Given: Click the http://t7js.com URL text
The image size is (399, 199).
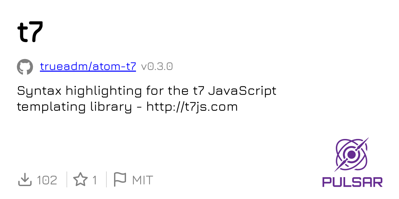Looking at the screenshot, I should [x=192, y=107].
